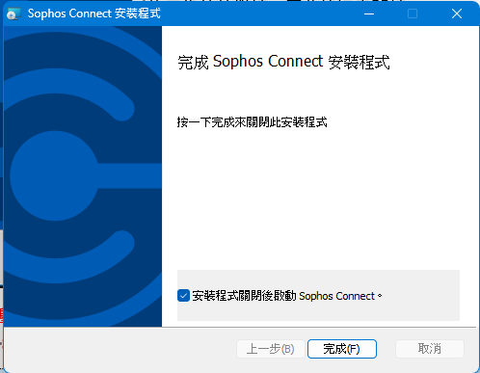Click the installer icon in title bar

point(13,13)
